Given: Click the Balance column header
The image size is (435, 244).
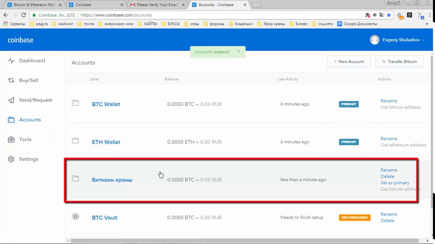Looking at the screenshot, I should tap(171, 79).
